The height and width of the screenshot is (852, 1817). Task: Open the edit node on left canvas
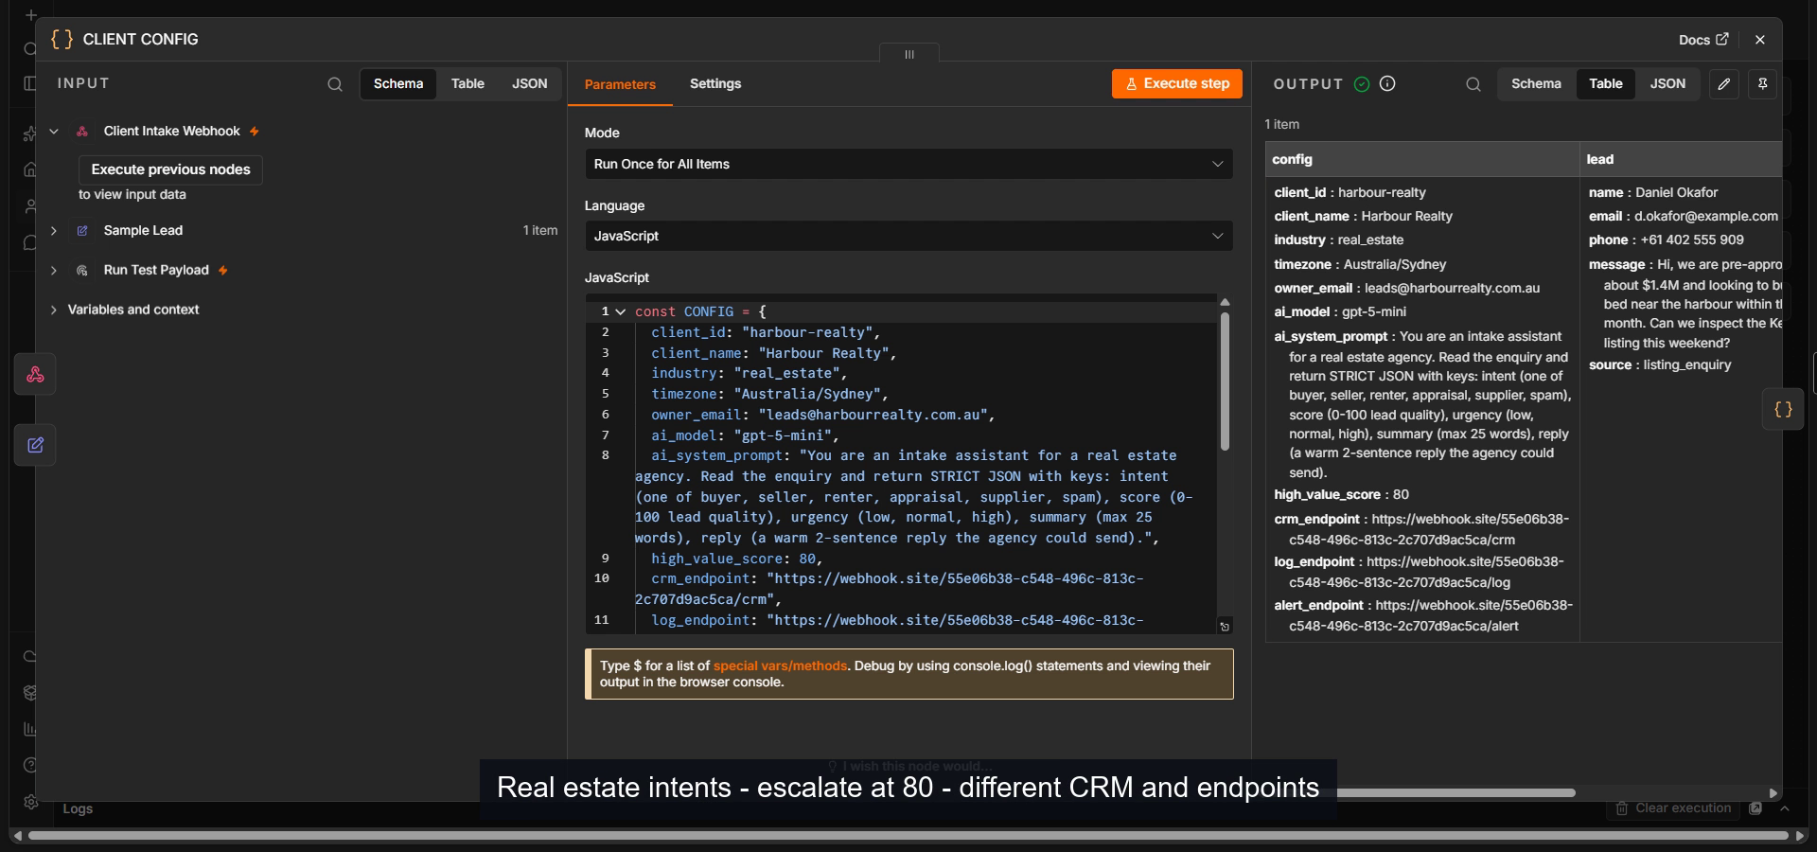click(x=35, y=445)
